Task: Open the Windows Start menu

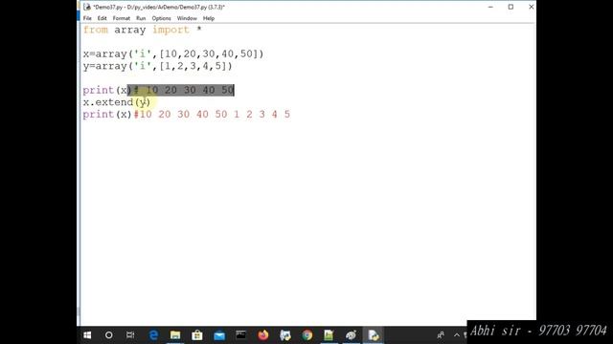Action: tap(87, 335)
